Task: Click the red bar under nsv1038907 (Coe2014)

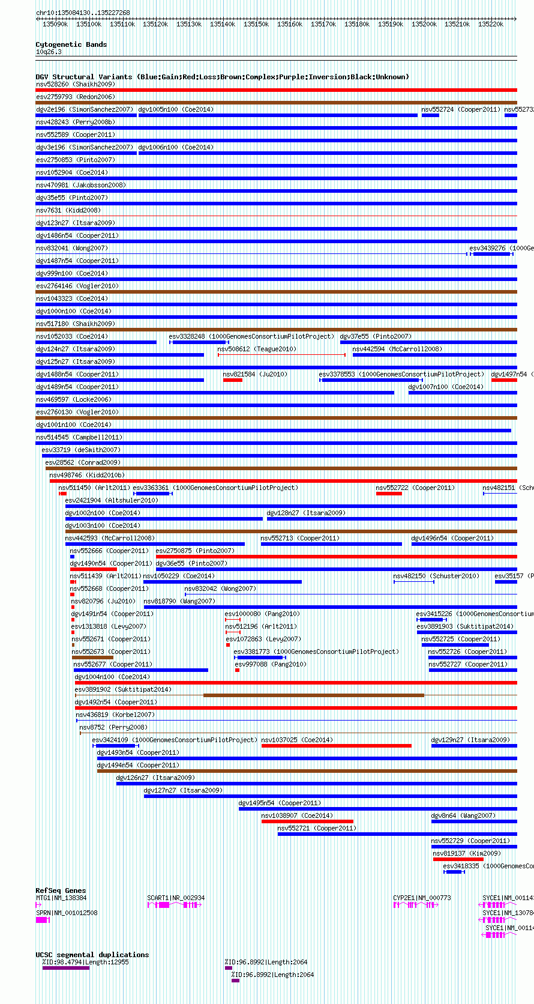Action: tap(307, 821)
